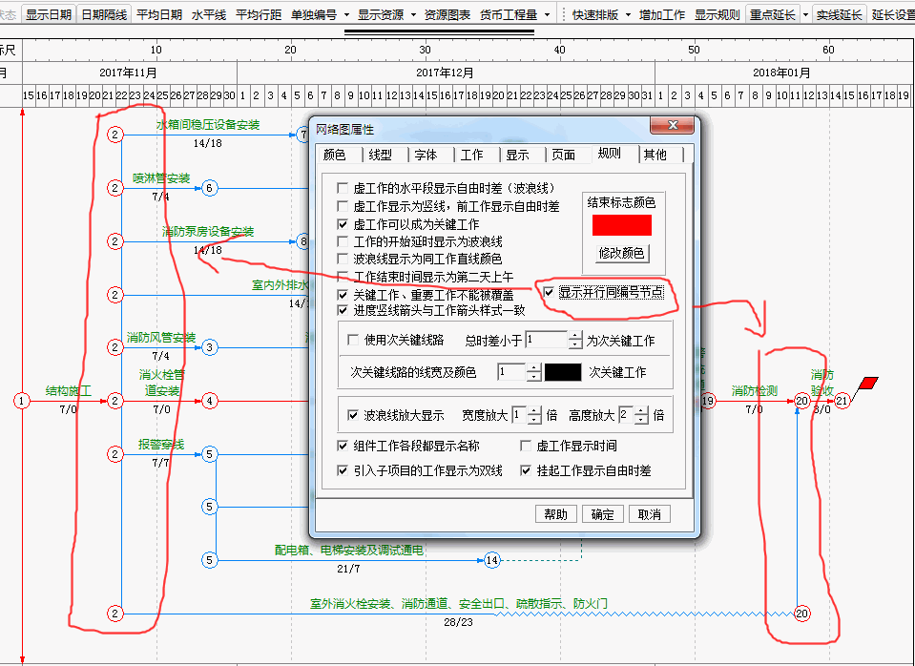Select node 3 after 消防风管安装
The image size is (915, 666).
tap(209, 348)
